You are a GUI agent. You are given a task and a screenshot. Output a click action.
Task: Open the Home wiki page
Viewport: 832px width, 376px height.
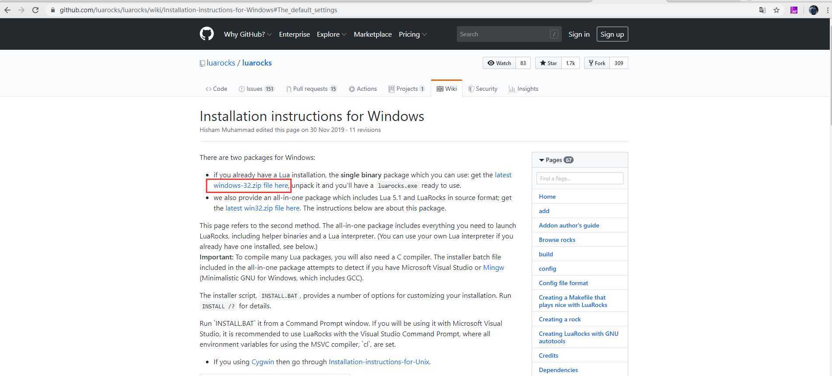(x=547, y=197)
